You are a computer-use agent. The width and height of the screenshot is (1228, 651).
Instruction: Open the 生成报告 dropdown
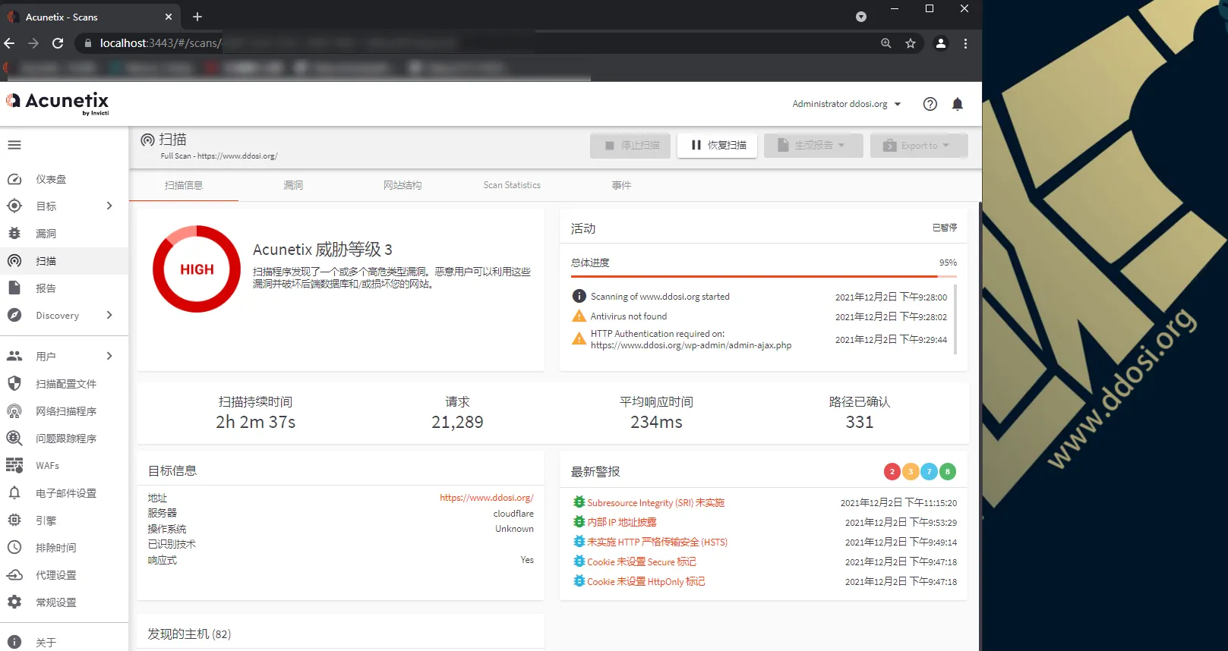tap(813, 145)
